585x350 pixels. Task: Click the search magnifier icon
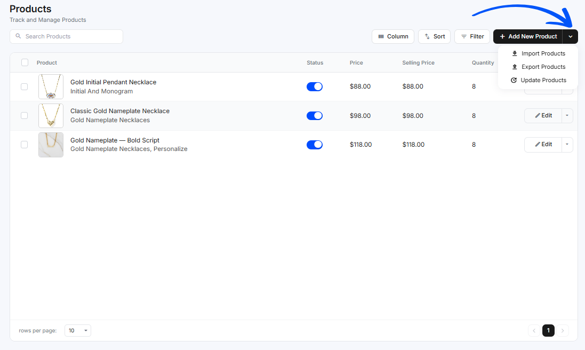pos(18,36)
